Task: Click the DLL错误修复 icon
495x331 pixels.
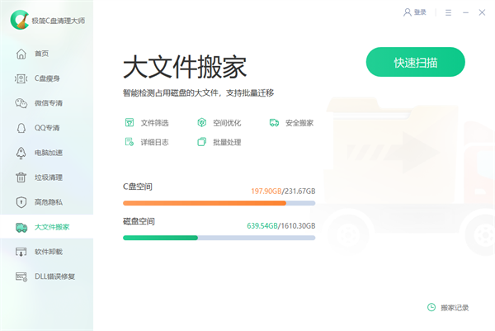Action: (21, 277)
